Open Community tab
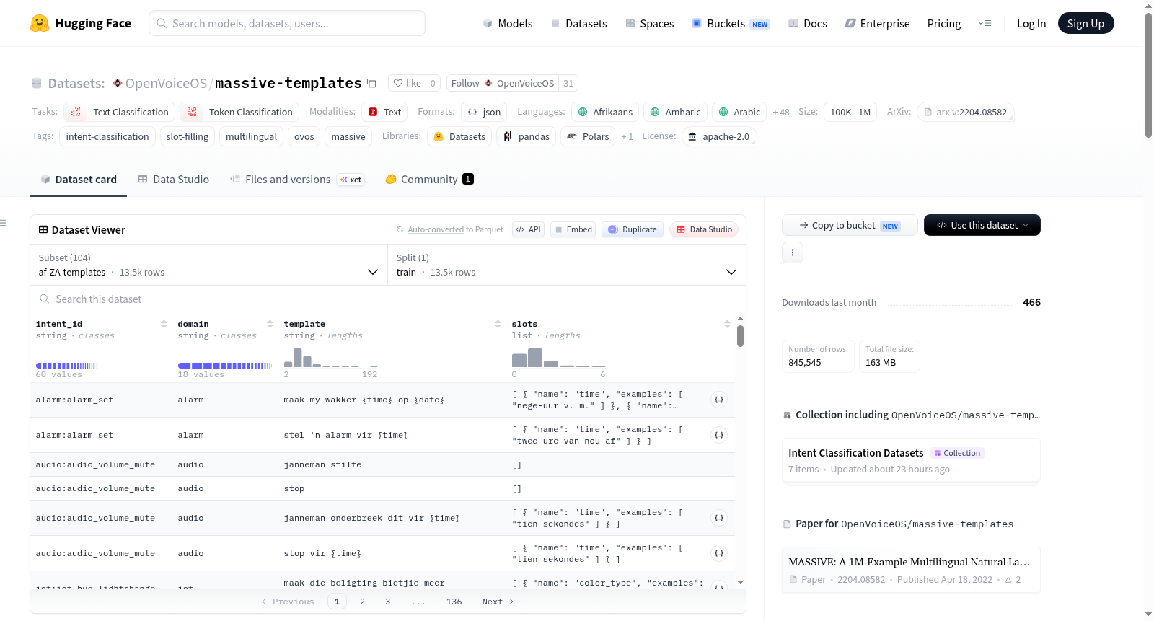 429,180
